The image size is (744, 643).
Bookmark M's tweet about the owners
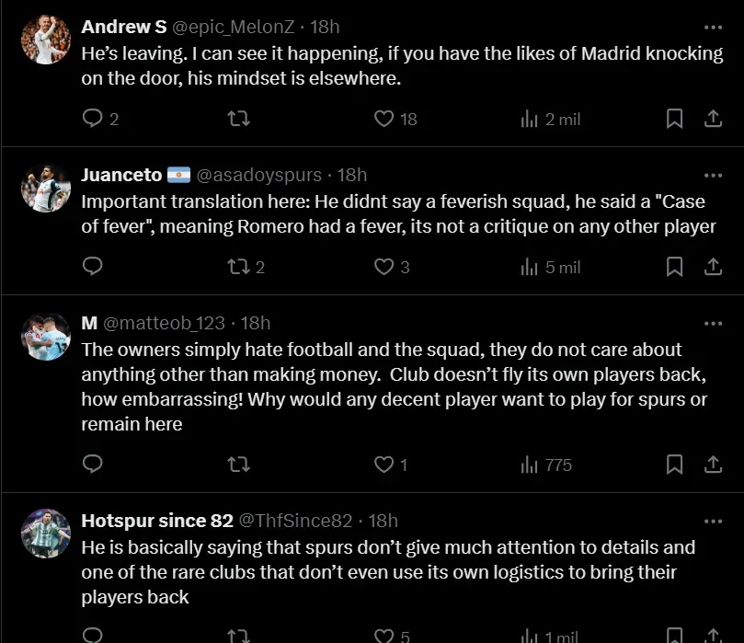pos(674,465)
